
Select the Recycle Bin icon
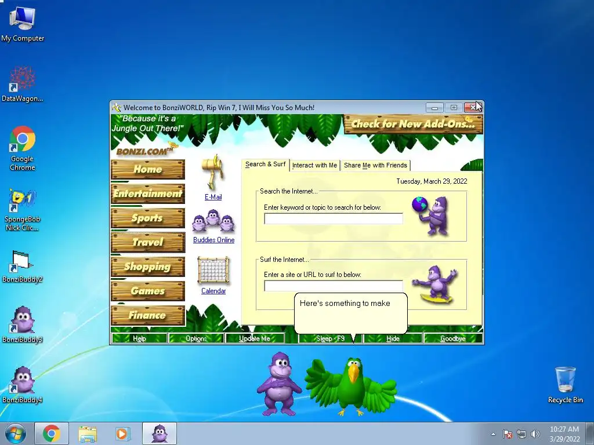pos(565,385)
